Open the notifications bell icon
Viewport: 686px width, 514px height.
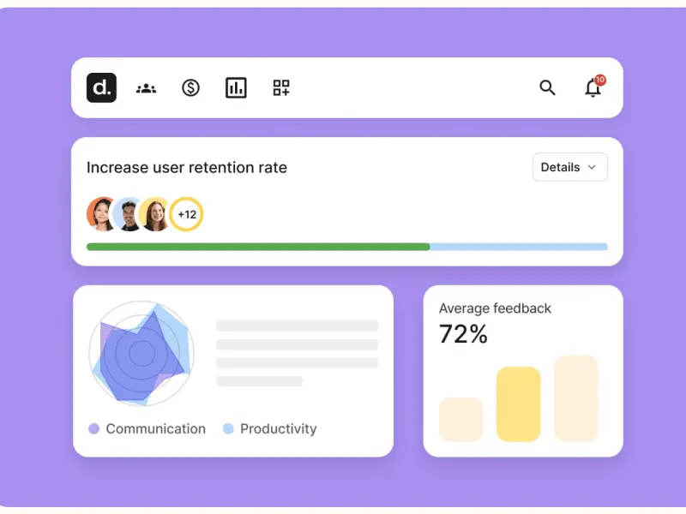[x=592, y=88]
